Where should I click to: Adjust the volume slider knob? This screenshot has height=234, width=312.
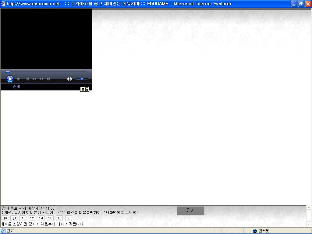(82, 79)
